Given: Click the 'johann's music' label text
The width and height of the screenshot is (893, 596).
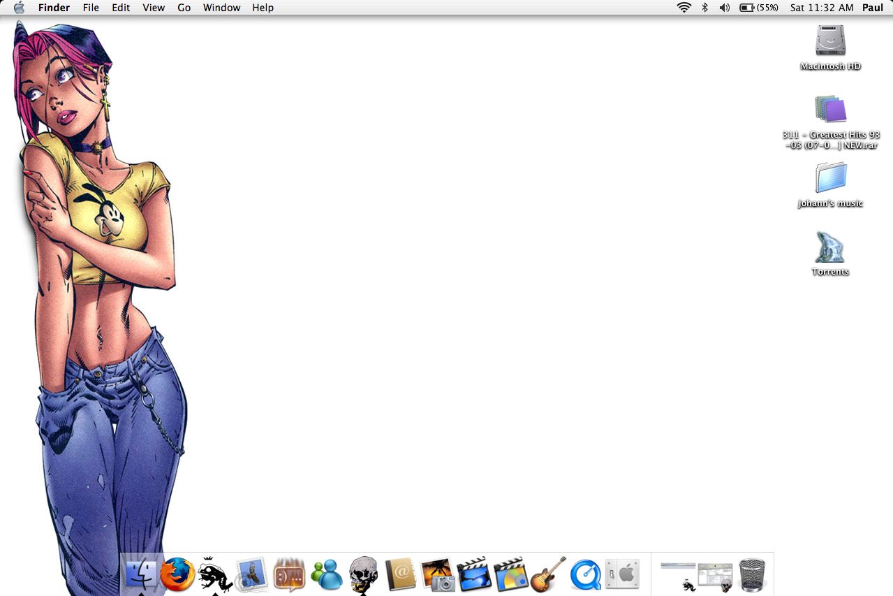Looking at the screenshot, I should click(x=830, y=203).
